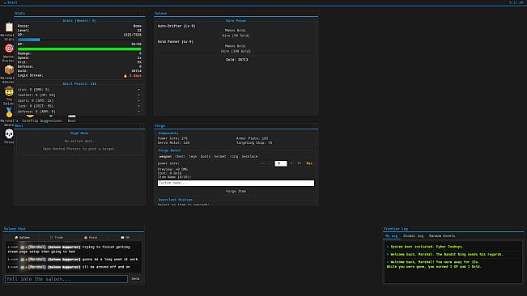This screenshot has height=296, width=527.
Task: Hire the Auto-Drifter for 50 Gold
Action: (236, 36)
